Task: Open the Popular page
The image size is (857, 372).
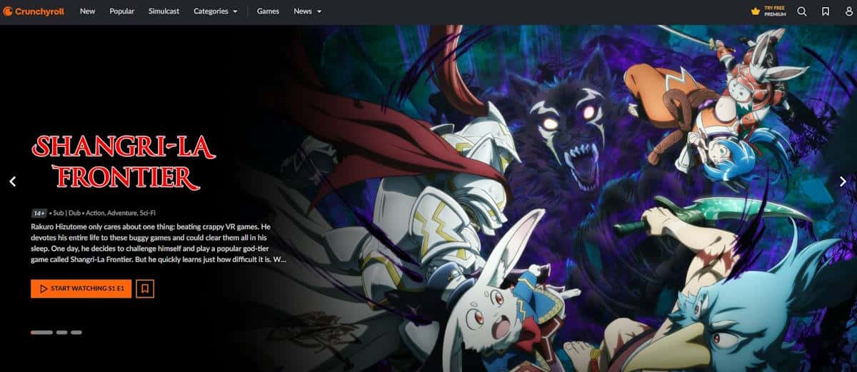Action: pos(122,11)
